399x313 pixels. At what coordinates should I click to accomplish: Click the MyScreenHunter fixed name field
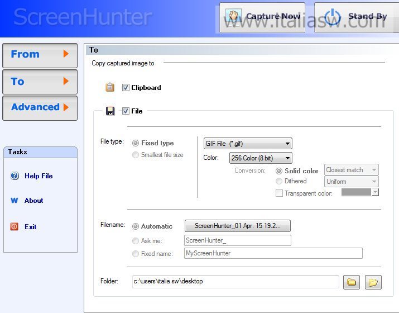click(x=273, y=253)
